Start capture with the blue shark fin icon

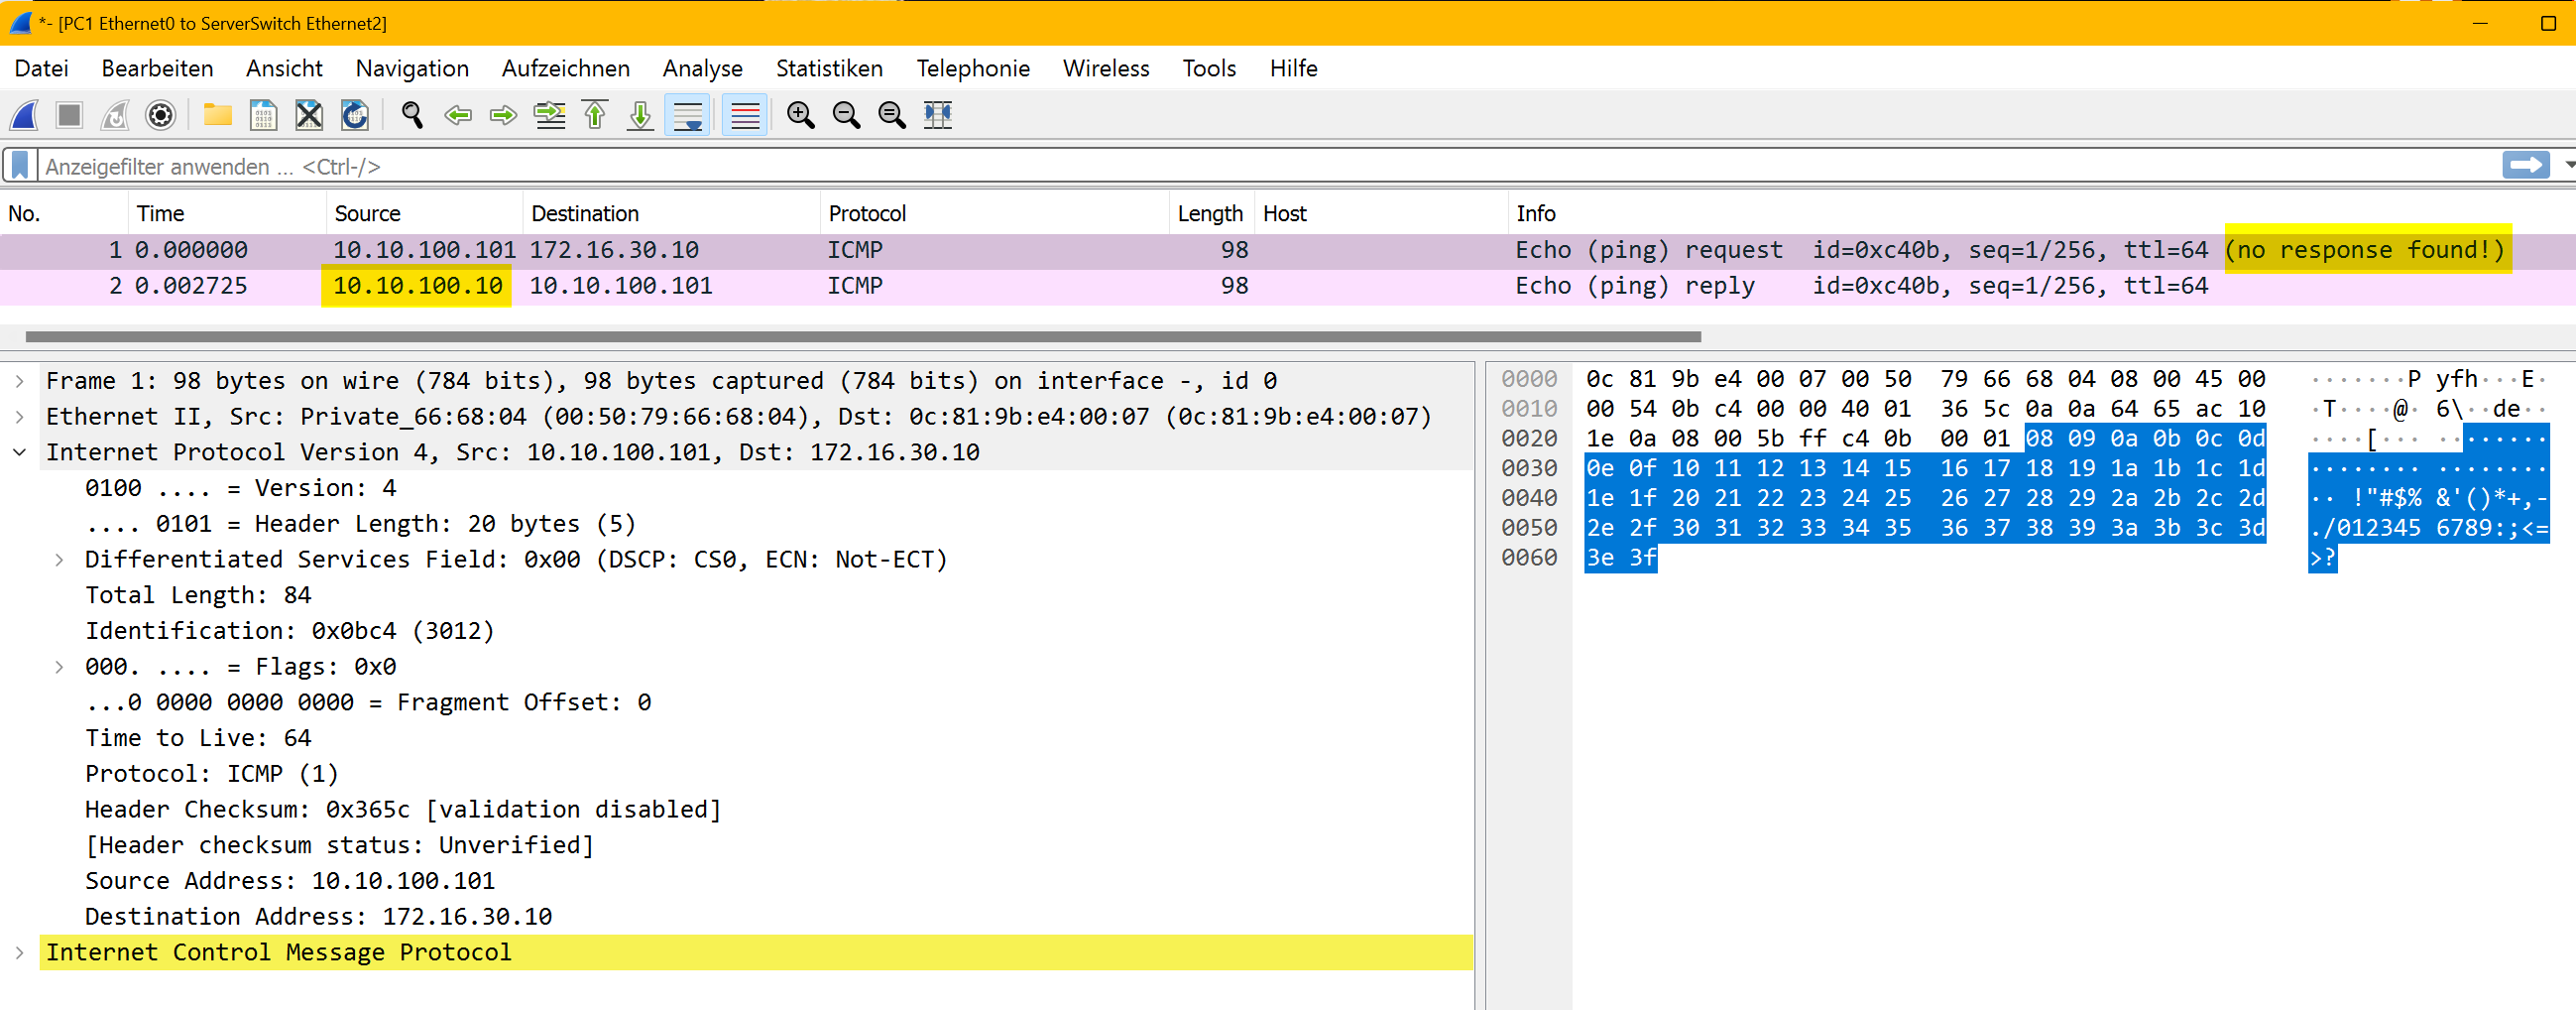(25, 115)
